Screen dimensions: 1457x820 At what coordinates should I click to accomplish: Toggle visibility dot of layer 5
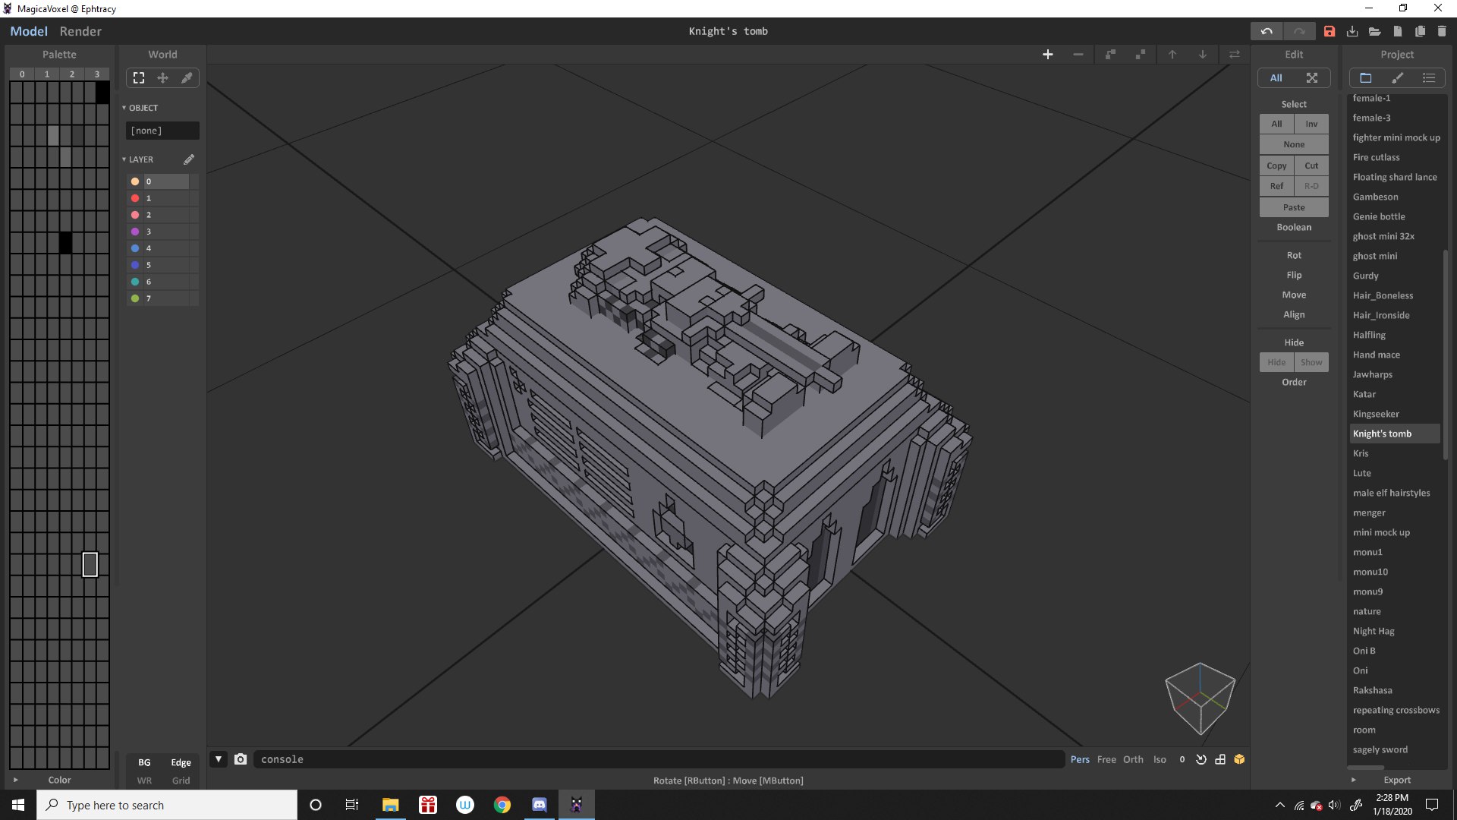pyautogui.click(x=135, y=265)
